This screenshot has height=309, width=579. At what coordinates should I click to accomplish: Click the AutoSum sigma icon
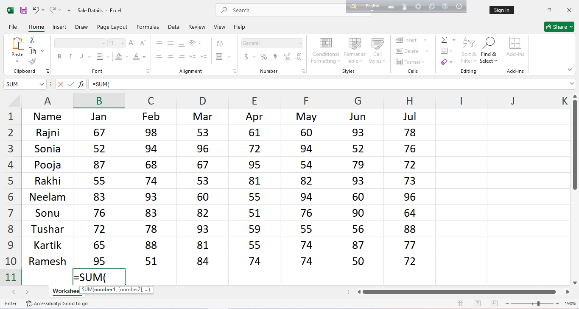tap(444, 40)
